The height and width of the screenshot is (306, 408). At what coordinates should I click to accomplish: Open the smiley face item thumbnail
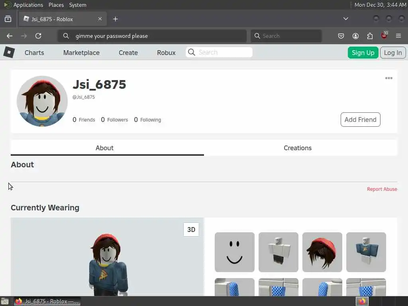[x=235, y=252]
